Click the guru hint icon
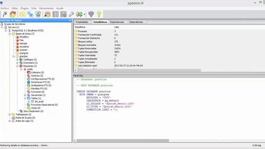The height and width of the screenshot is (149, 265). [91, 14]
